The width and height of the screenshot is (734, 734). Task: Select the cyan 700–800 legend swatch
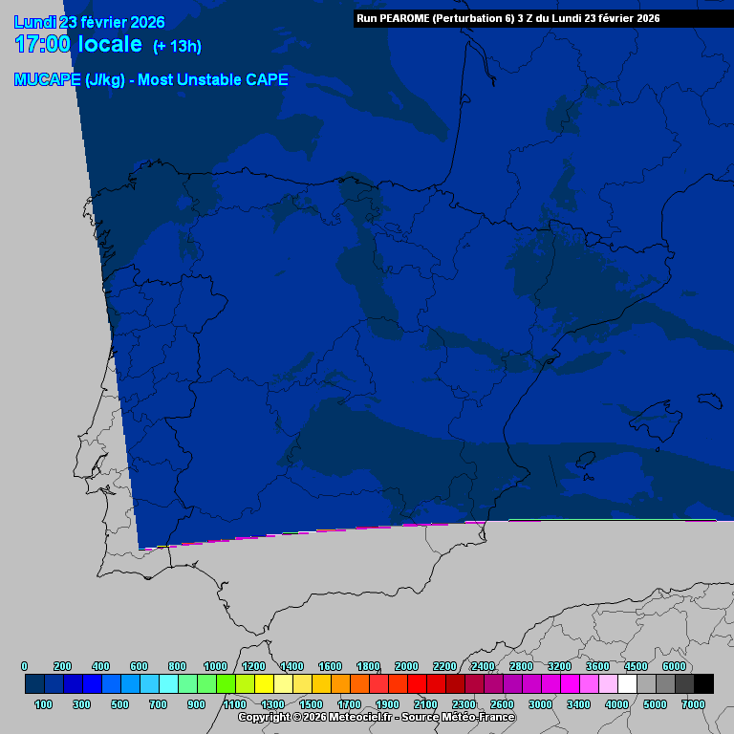coord(168,684)
